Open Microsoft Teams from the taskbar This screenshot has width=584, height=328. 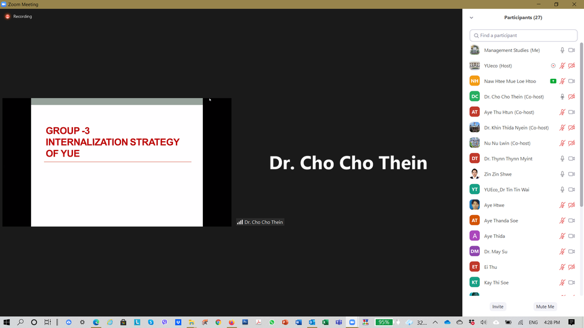coord(339,323)
